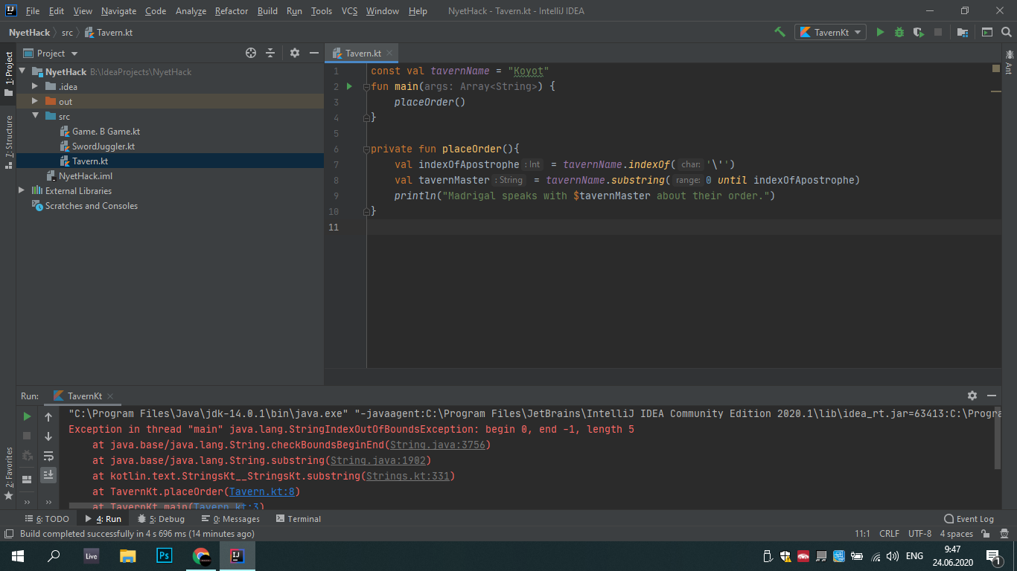Toggle scroll to end in Run console
Viewport: 1017px width, 571px height.
48,474
